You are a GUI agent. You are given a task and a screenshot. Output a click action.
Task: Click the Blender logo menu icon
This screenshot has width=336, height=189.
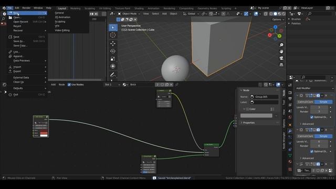click(x=4, y=8)
